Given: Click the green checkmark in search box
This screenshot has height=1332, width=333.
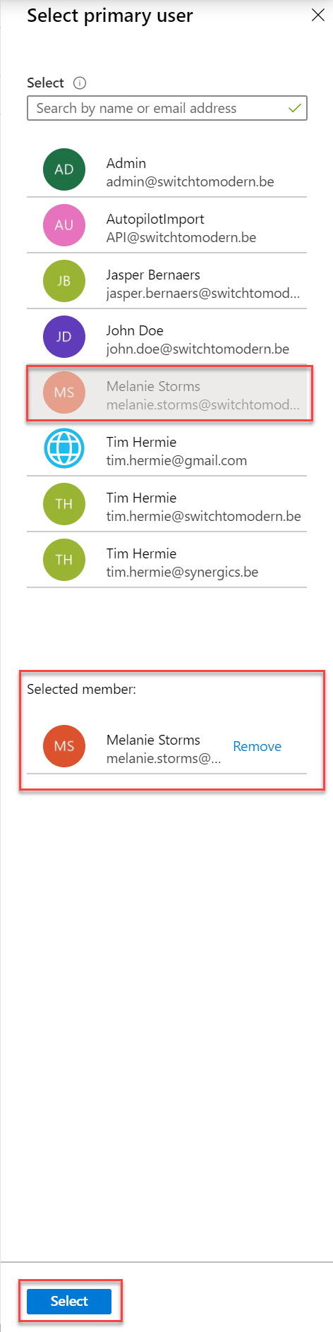Looking at the screenshot, I should point(295,108).
